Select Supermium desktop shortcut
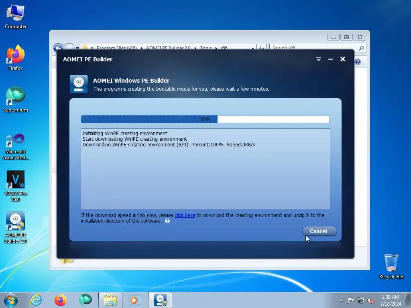Viewport: 411px width, 308px height. coord(16,99)
